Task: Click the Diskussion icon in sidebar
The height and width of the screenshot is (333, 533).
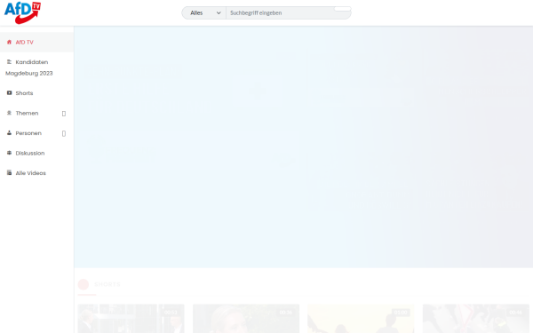Action: coord(9,153)
